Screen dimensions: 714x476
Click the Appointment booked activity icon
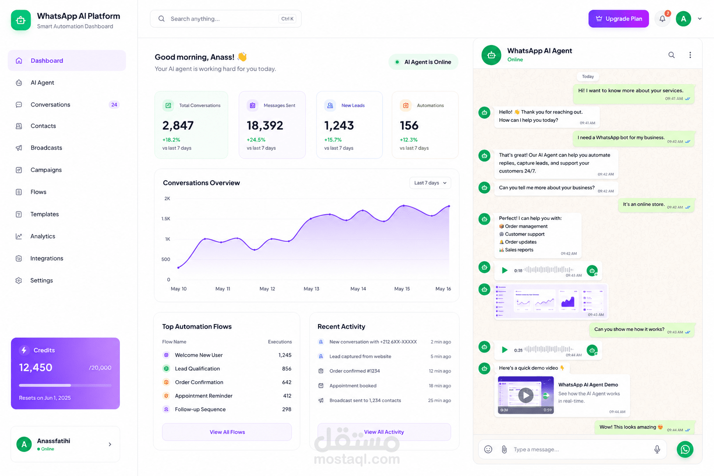321,385
